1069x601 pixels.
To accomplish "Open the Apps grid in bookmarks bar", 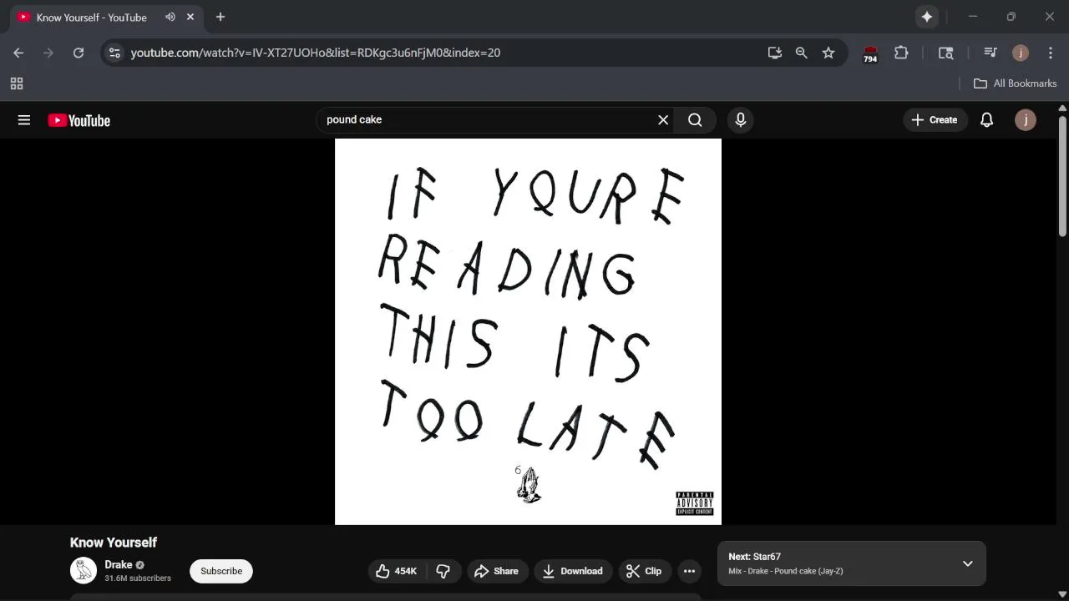I will coord(17,83).
